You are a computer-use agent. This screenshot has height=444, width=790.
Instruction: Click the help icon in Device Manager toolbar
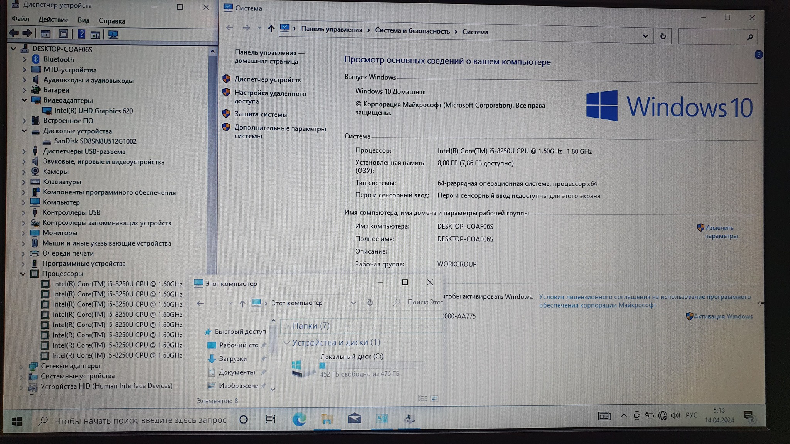(x=81, y=34)
